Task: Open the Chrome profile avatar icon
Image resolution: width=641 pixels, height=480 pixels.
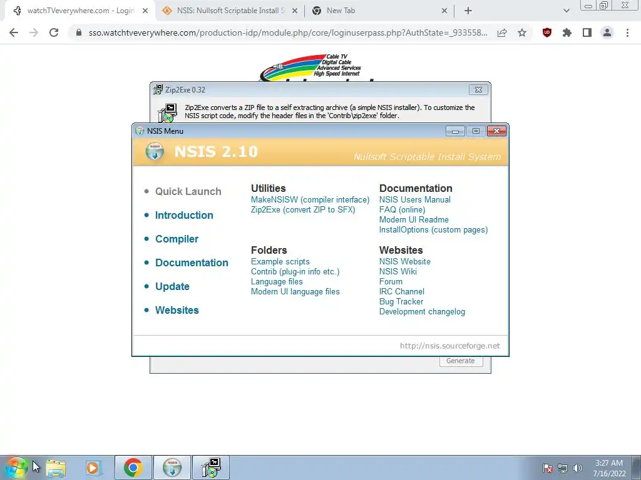Action: pos(607,32)
